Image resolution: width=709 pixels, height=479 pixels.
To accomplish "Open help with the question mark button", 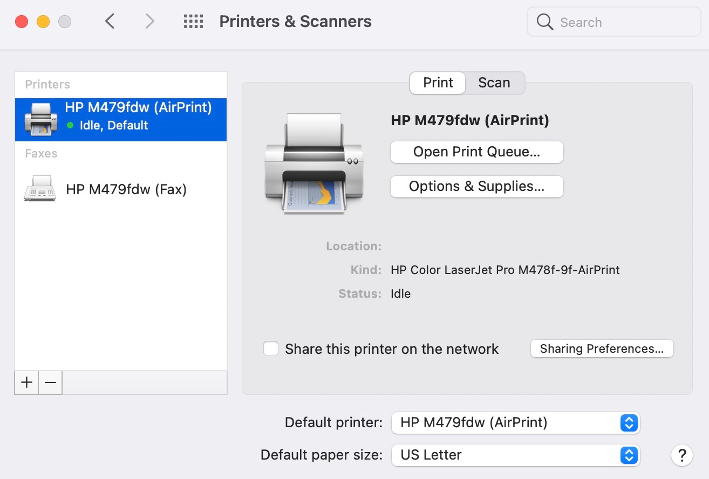I will click(x=681, y=454).
